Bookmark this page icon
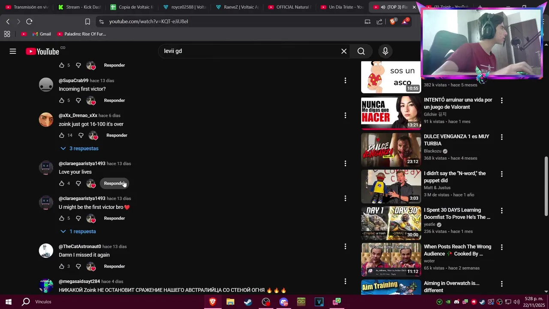Viewport: 549px width, 309px height. coord(87,21)
